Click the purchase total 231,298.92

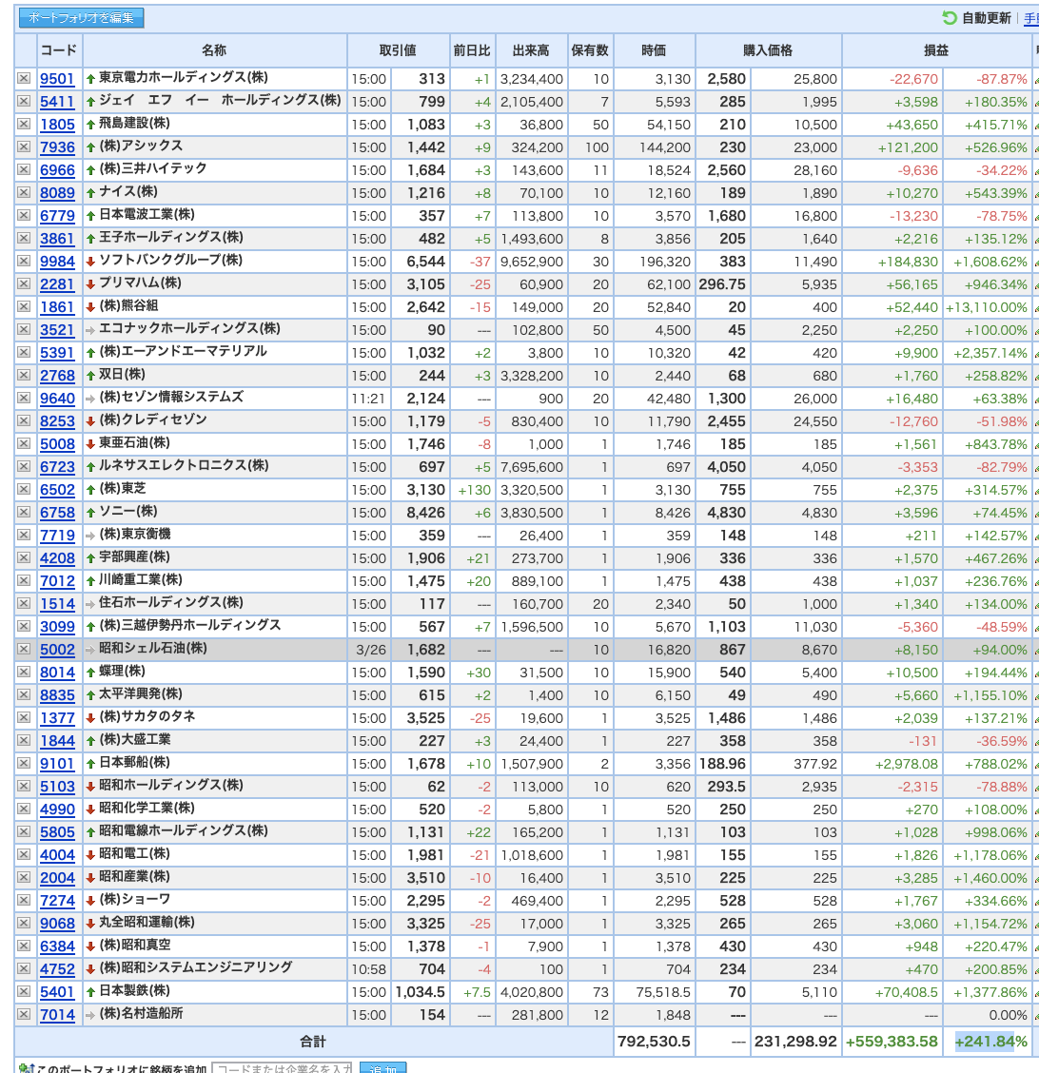pyautogui.click(x=795, y=1042)
